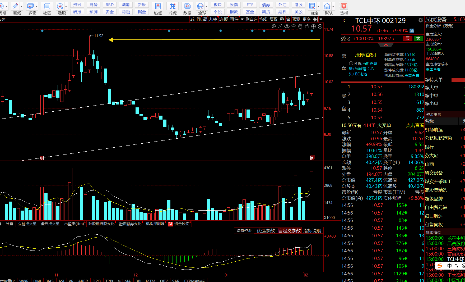This screenshot has width=465, height=282.
Task: Open the dropdown arrow after 事件
Action: point(242,19)
